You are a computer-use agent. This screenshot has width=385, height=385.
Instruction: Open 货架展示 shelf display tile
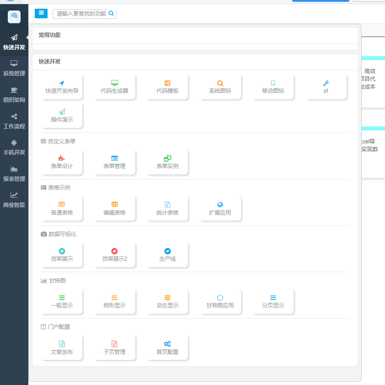[x=62, y=255]
